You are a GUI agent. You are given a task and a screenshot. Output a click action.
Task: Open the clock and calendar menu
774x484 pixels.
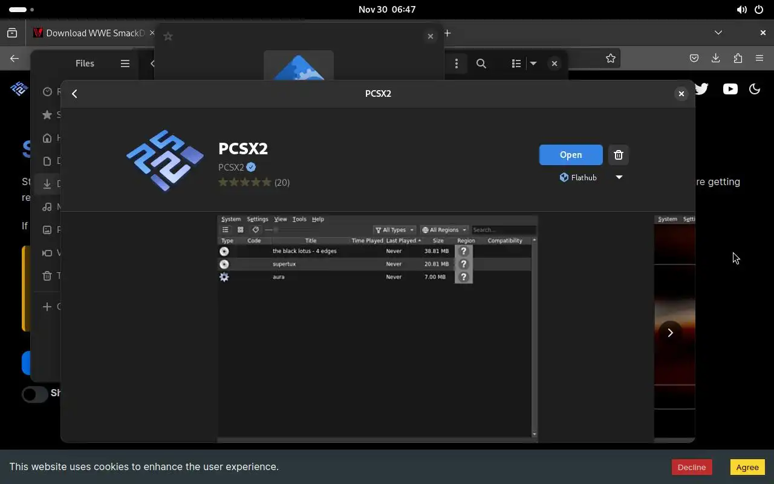pyautogui.click(x=387, y=10)
